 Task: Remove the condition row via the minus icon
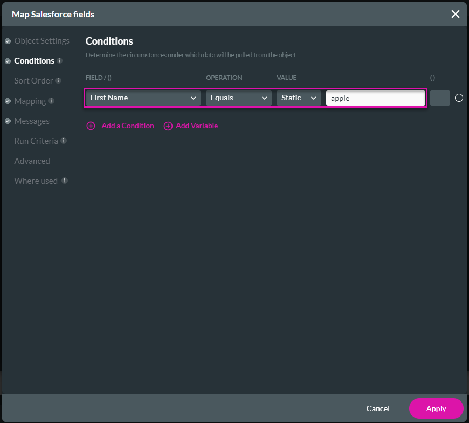459,98
